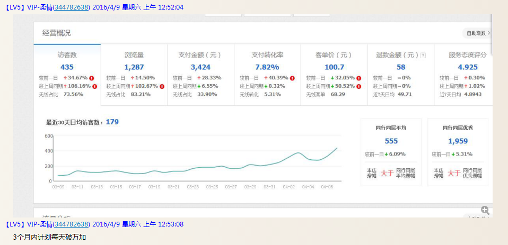Click the help icon beside 退款金额
The image size is (508, 245).
coord(423,55)
